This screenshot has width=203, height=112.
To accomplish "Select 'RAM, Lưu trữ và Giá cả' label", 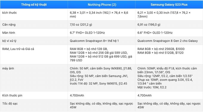I will [x=18, y=49].
